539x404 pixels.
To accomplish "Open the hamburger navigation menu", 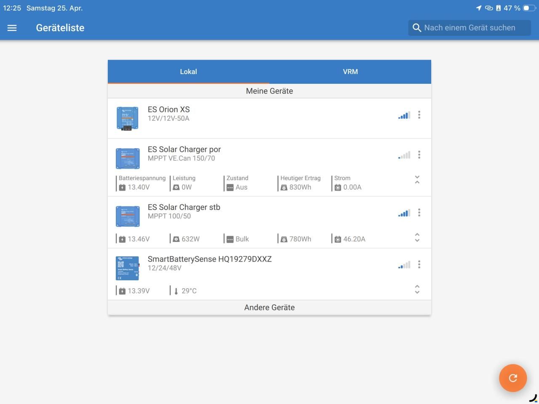I will click(12, 28).
